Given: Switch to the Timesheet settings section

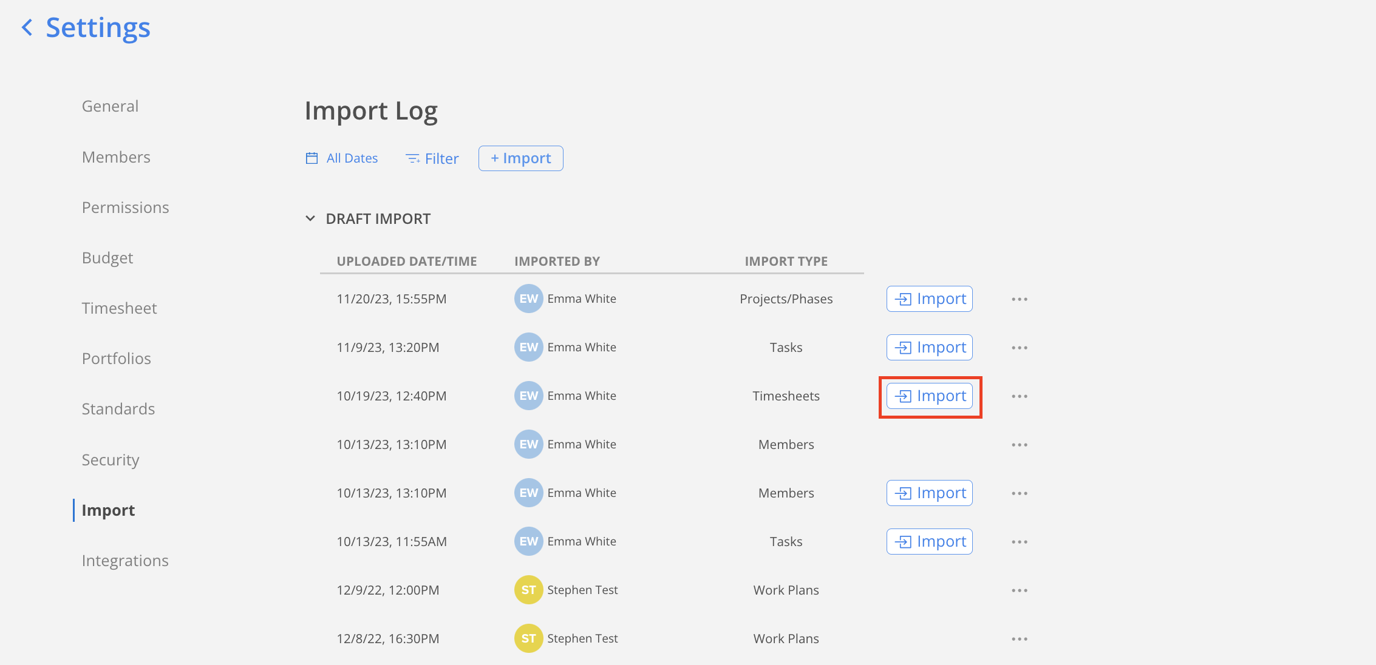Looking at the screenshot, I should [x=119, y=308].
